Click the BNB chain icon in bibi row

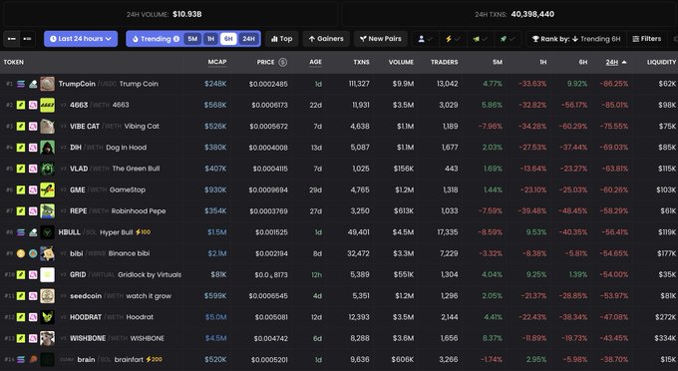coord(21,253)
